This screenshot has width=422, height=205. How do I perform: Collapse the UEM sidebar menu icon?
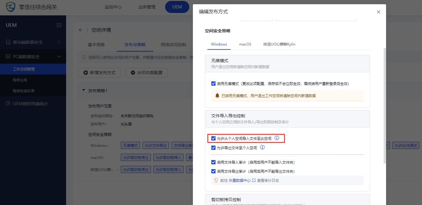(x=59, y=25)
